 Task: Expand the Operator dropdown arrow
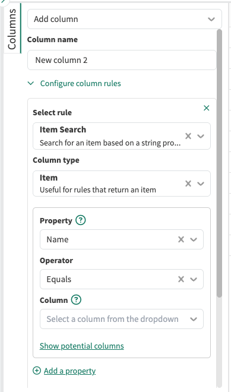click(x=194, y=279)
